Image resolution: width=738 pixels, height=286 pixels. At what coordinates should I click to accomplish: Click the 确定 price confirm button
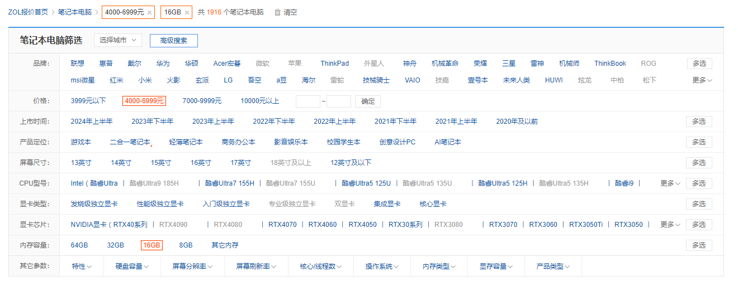367,101
